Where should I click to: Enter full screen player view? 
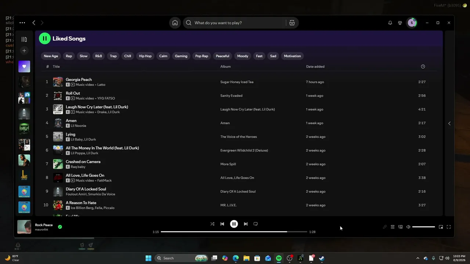(x=449, y=227)
